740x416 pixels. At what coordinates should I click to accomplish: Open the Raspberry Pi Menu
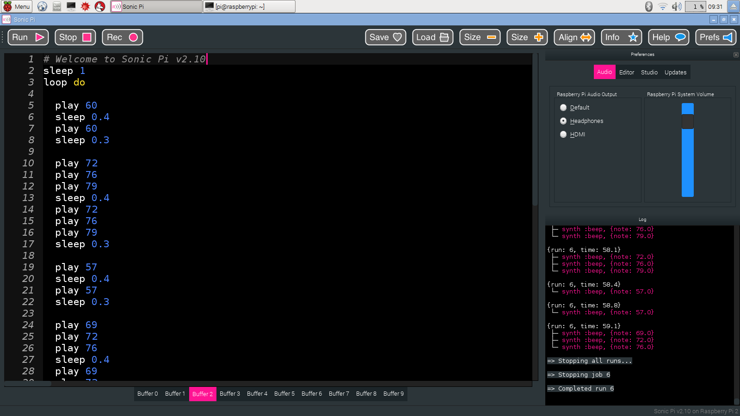(17, 6)
